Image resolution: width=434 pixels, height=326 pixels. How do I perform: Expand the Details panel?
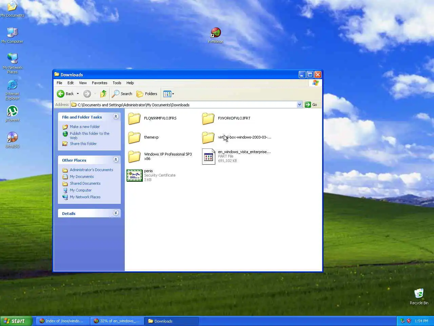(116, 213)
